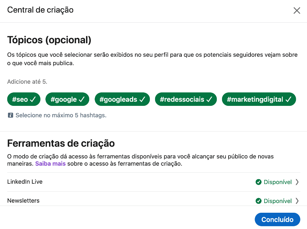
Task: Expand the LinkedIn Live chevron arrow
Action: pos(297,182)
